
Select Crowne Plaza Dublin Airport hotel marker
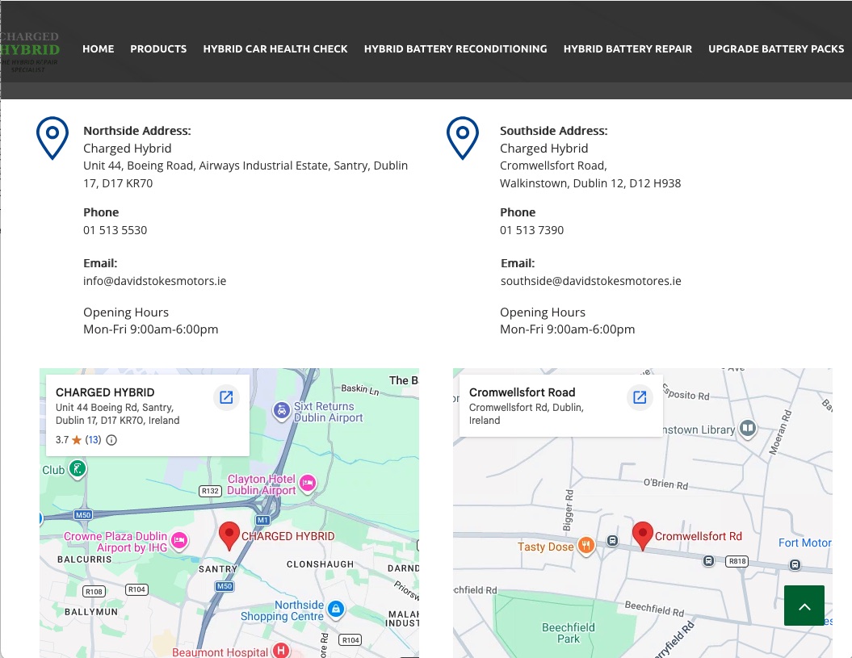click(x=179, y=541)
